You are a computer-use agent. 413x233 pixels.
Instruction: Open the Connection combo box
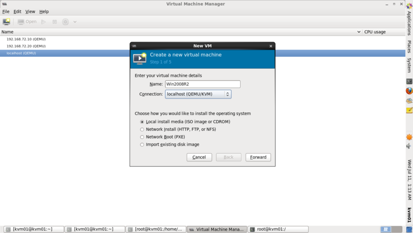click(x=198, y=94)
